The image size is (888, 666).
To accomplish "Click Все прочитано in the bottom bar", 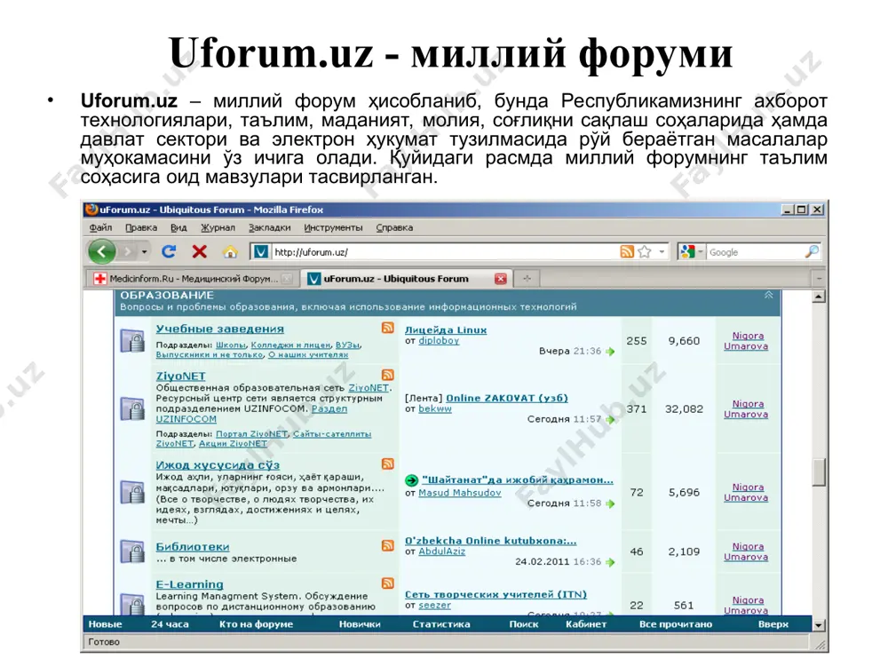I will 676,624.
